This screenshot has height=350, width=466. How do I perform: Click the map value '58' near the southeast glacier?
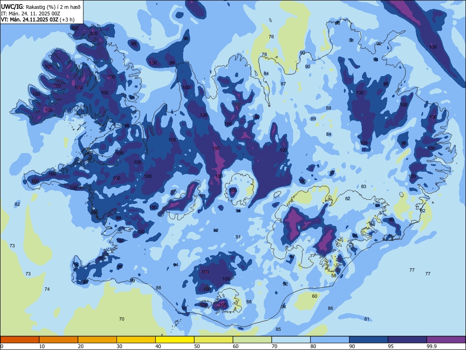point(334,276)
